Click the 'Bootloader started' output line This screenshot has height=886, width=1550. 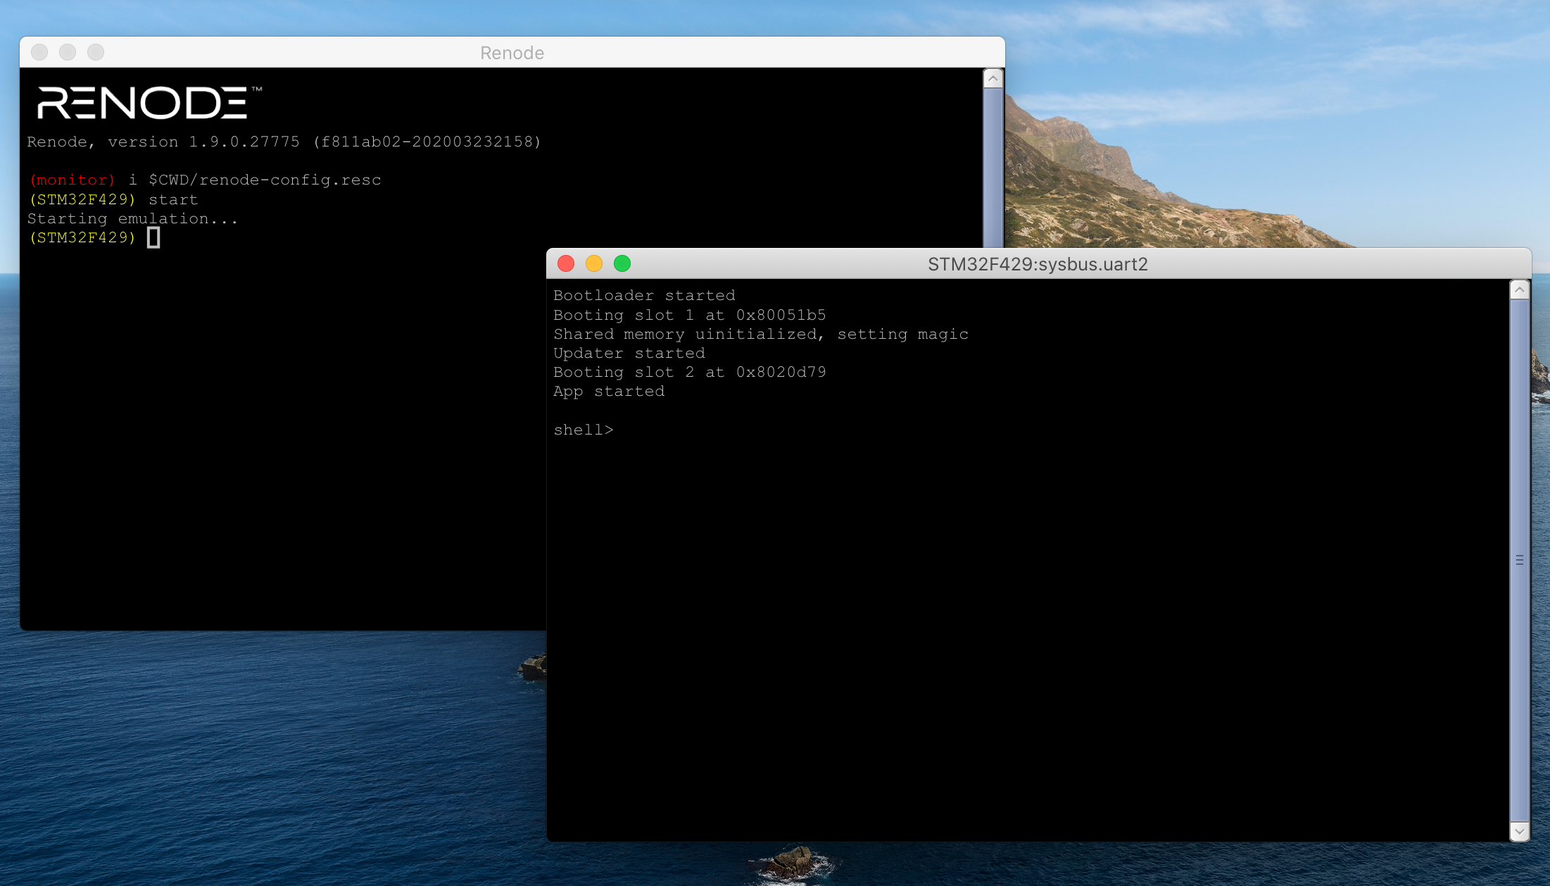(643, 296)
